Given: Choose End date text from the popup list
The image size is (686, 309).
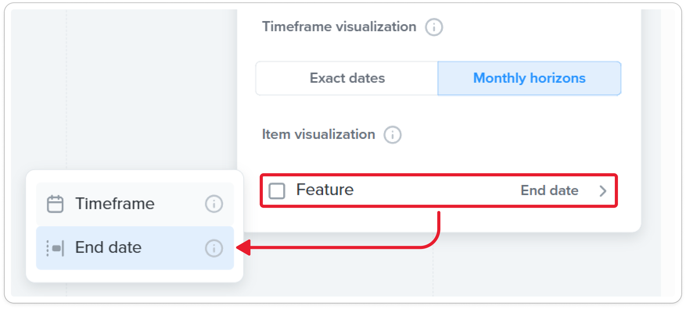Looking at the screenshot, I should [x=108, y=247].
